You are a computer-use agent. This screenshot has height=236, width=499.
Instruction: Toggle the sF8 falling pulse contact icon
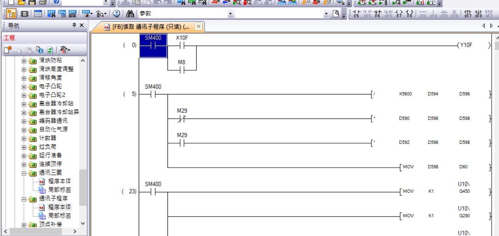[478, 14]
